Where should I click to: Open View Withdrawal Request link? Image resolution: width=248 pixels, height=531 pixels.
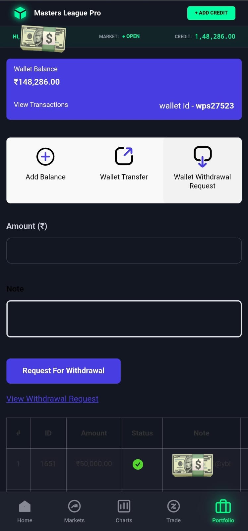[x=52, y=399]
